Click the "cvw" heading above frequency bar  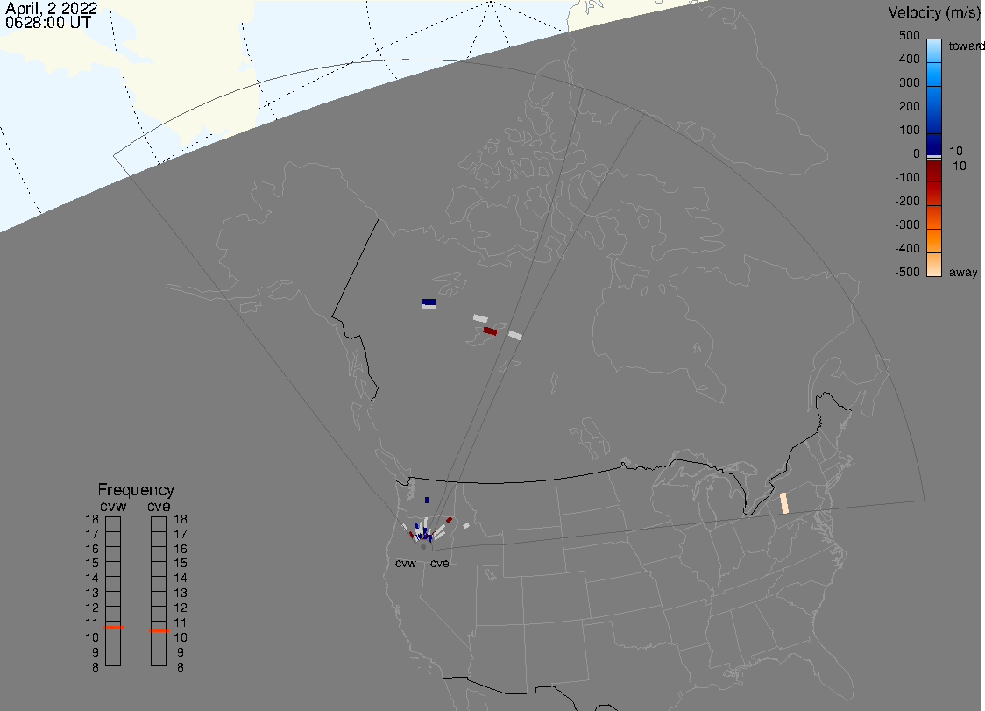pyautogui.click(x=113, y=506)
